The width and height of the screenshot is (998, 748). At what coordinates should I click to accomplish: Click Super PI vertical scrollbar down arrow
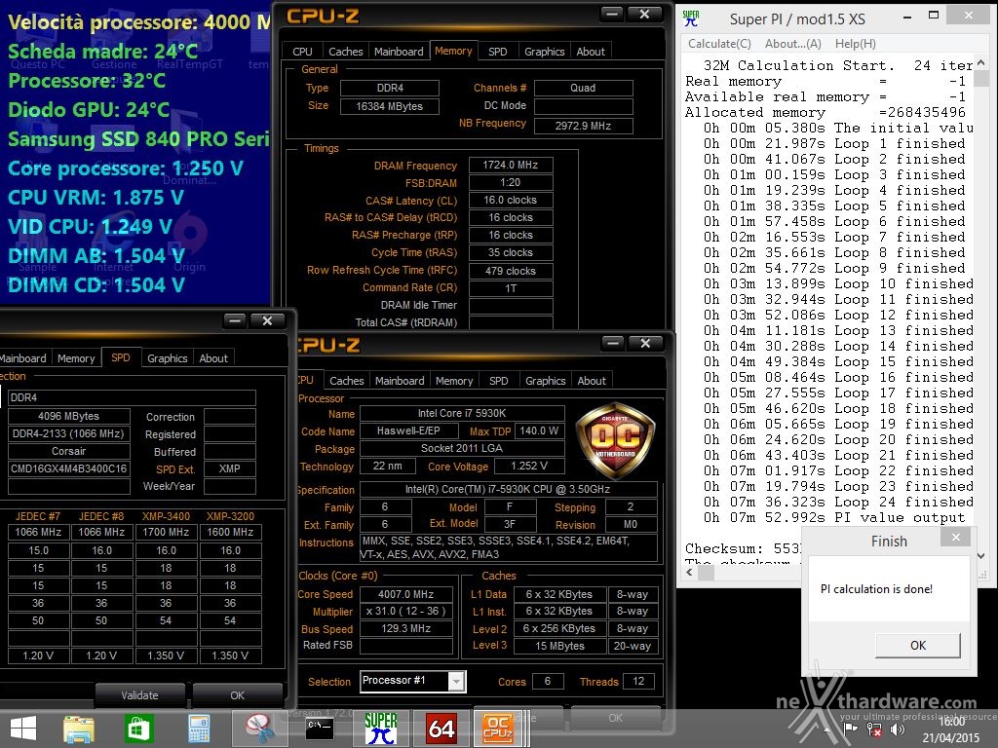[x=981, y=555]
